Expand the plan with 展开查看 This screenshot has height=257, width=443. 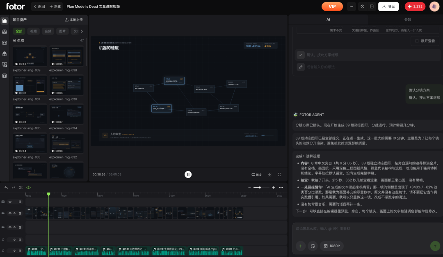425,41
